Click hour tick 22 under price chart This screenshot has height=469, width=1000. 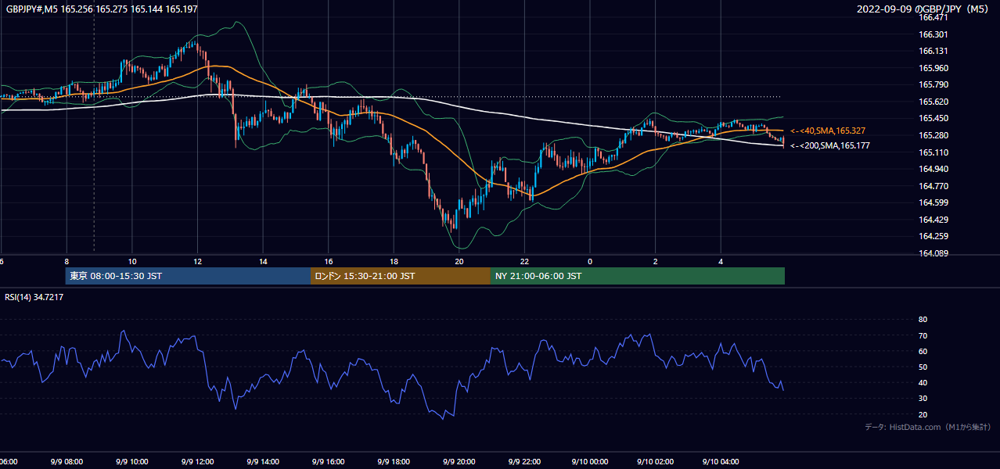click(x=524, y=261)
